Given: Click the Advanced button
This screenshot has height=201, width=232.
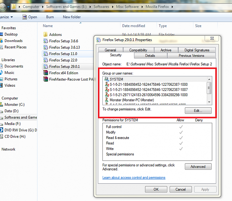Looking at the screenshot, I should click(198, 167).
